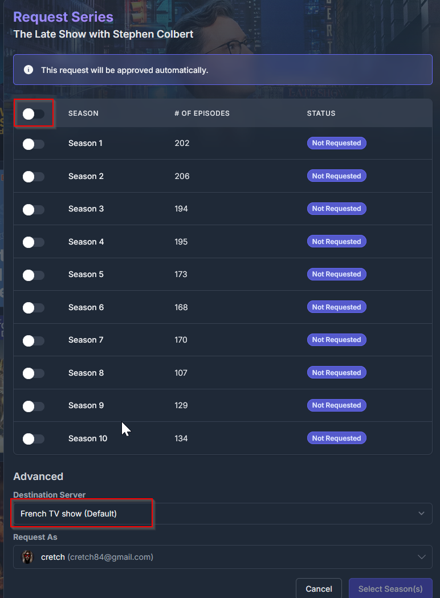The height and width of the screenshot is (598, 440).
Task: Switch on Season 5 toggle
Action: [x=33, y=275]
